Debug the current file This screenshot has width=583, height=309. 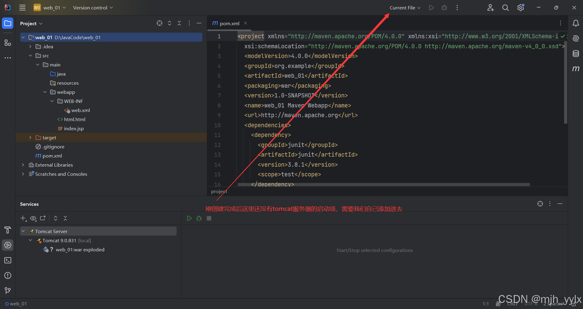[x=444, y=8]
